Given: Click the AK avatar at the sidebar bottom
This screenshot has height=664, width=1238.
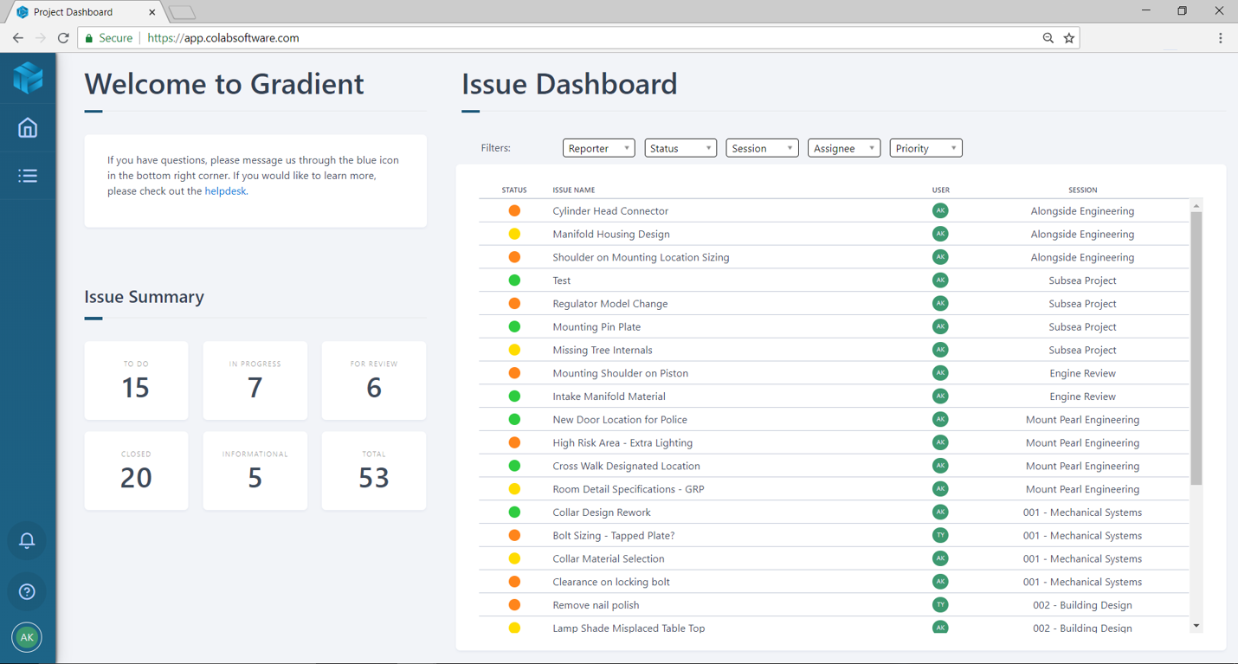Looking at the screenshot, I should (x=27, y=637).
